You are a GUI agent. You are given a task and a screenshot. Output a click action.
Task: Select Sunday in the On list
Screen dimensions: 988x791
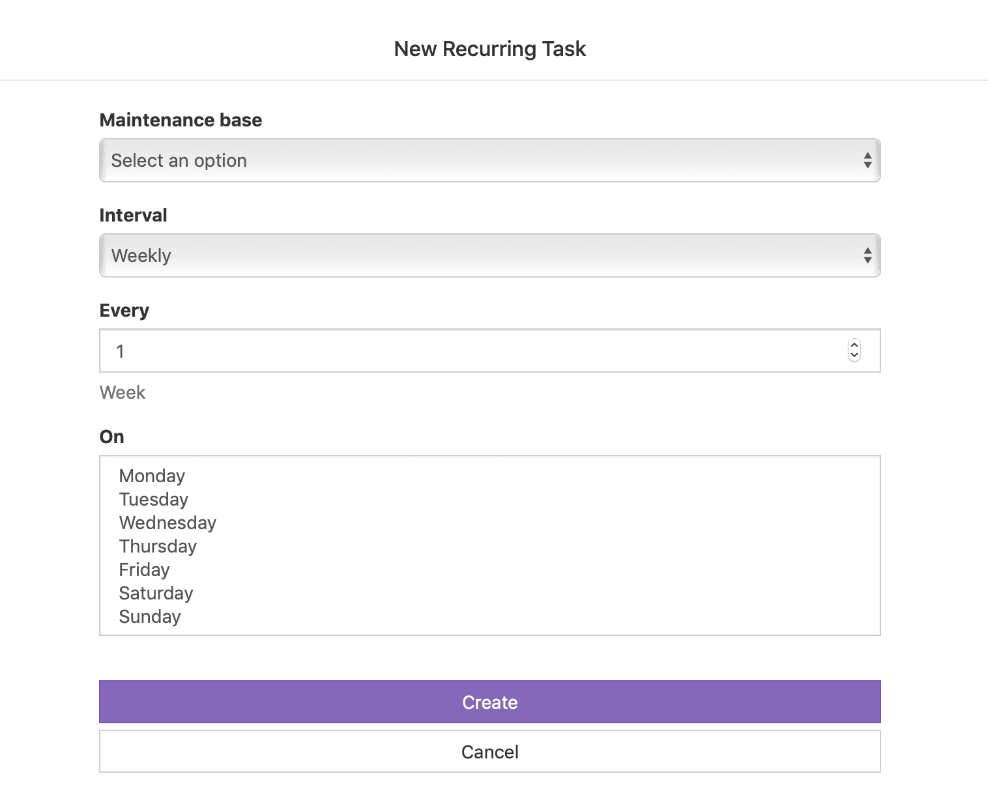tap(149, 616)
